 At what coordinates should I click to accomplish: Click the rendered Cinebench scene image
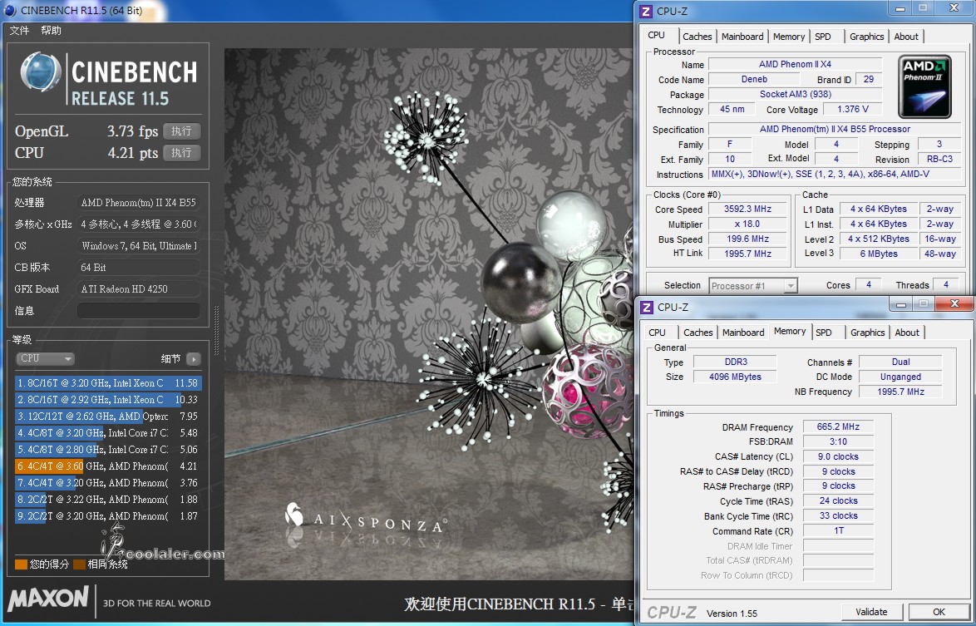pyautogui.click(x=428, y=314)
